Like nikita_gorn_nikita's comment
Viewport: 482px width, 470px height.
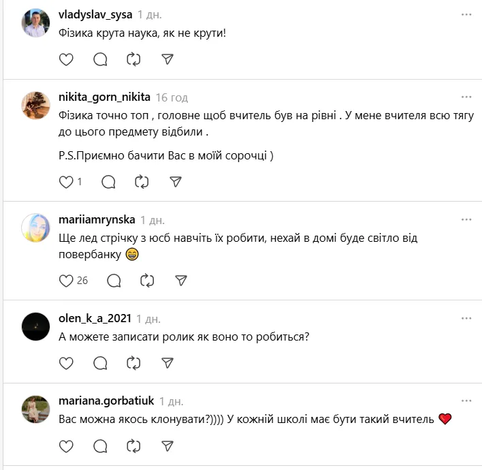click(66, 182)
